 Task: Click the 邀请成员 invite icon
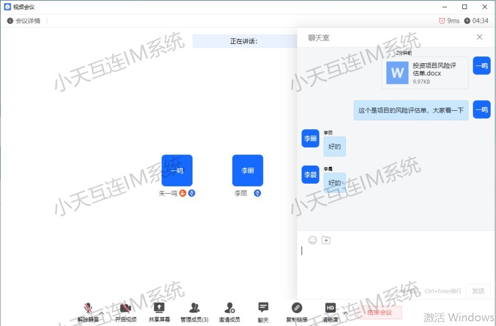pos(229,308)
